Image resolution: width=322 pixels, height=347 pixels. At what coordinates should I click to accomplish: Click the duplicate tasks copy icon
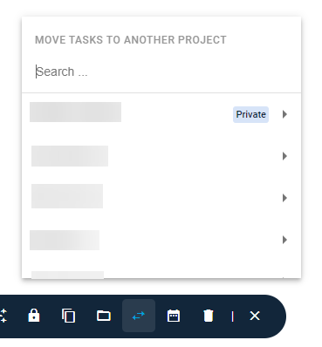point(69,316)
